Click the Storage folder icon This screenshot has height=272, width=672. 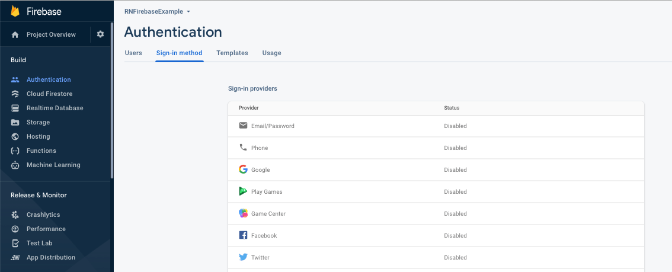coord(15,123)
